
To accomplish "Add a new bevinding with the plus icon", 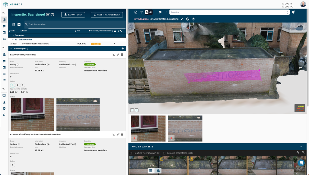I will 123,49.
